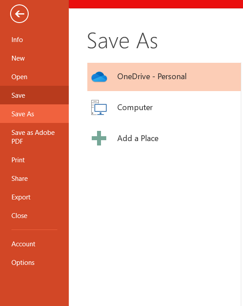Click the green plus icon

(99, 138)
